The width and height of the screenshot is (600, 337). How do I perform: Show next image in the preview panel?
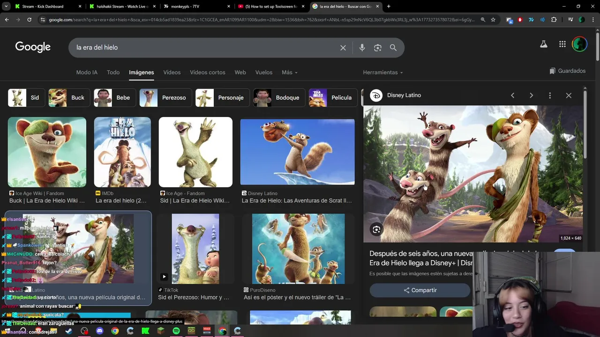(x=531, y=95)
